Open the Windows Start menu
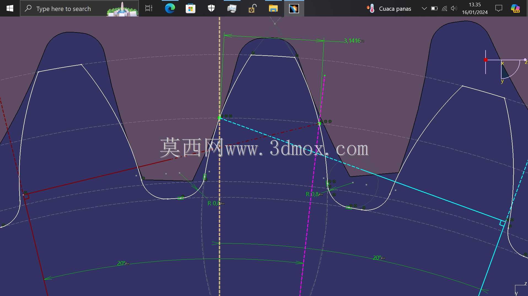Screen dimensions: 528x296 click(x=10, y=8)
